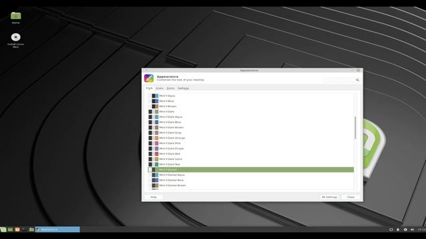This screenshot has width=426, height=239.
Task: Click the panel clock
Action: tap(421, 230)
